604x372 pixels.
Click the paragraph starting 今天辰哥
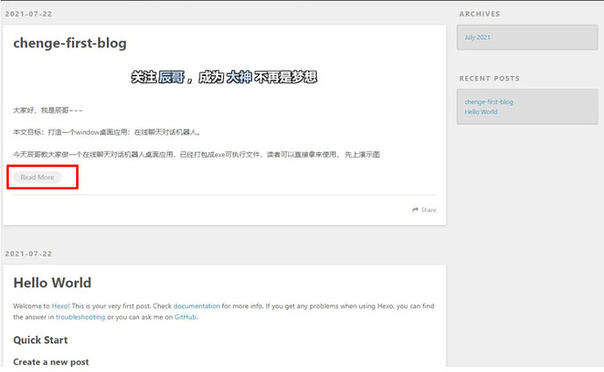coord(196,154)
